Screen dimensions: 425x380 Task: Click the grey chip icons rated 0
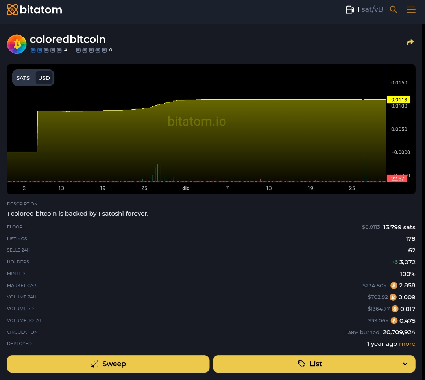(x=91, y=50)
